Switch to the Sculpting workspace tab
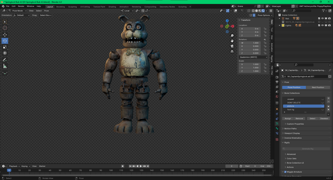This screenshot has width=333, height=180. pos(73,7)
